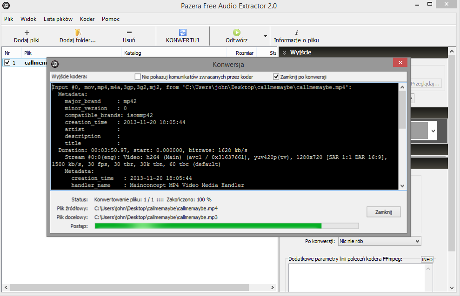
Task: Open the Widok menu
Action: [x=28, y=19]
